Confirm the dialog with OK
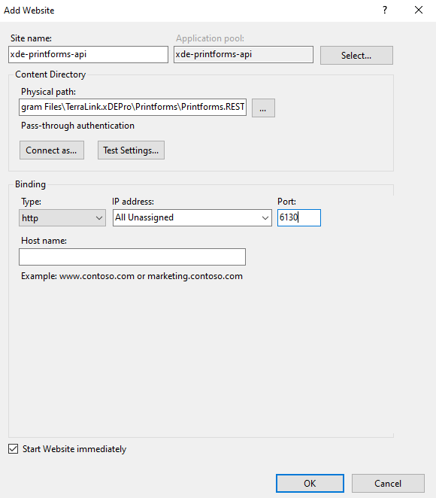Viewport: 436px width, 498px height. (310, 484)
